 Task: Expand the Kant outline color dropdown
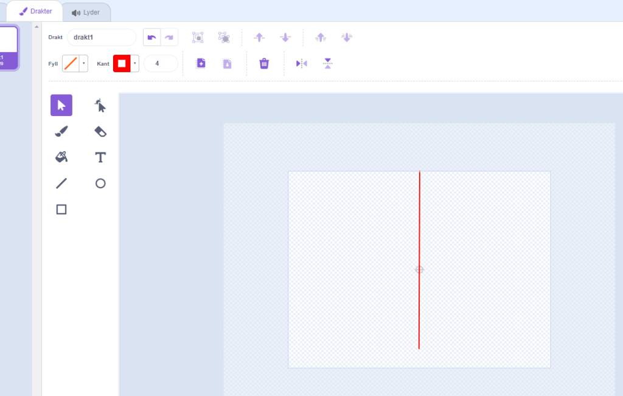(134, 63)
